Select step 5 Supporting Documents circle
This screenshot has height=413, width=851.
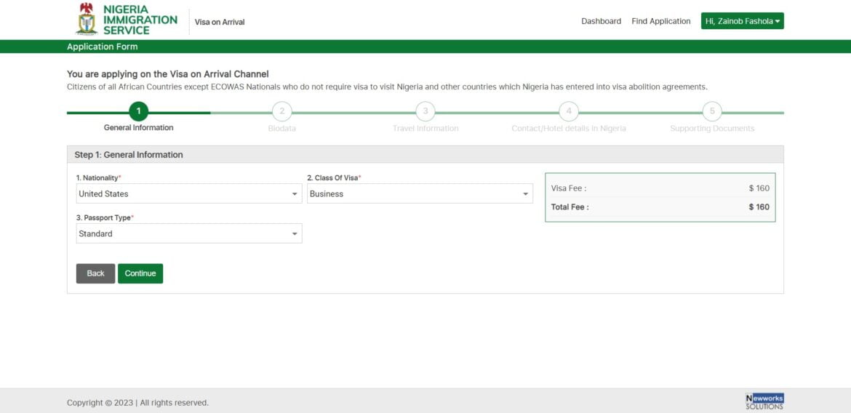712,112
